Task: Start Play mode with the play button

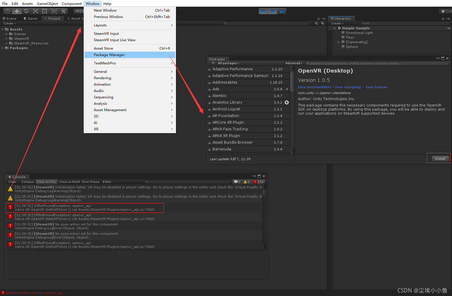Action: tap(263, 11)
